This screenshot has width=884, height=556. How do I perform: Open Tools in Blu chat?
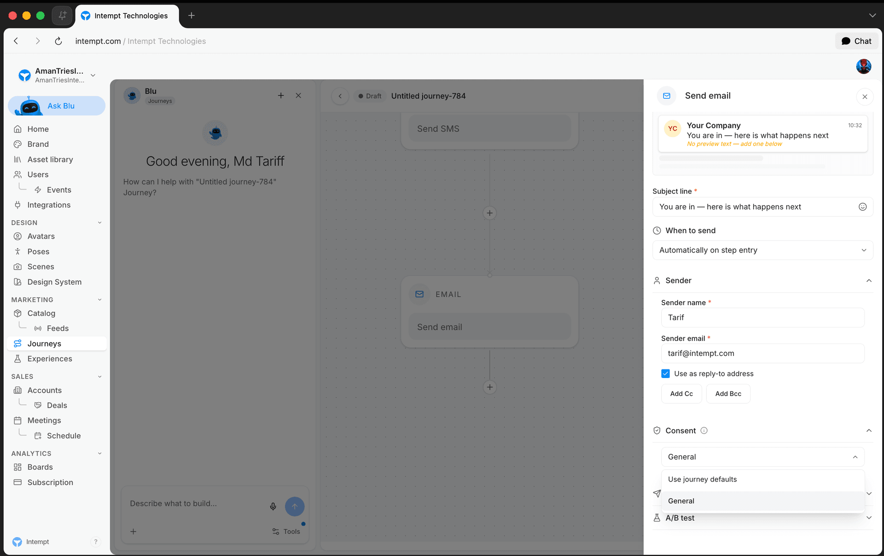286,532
